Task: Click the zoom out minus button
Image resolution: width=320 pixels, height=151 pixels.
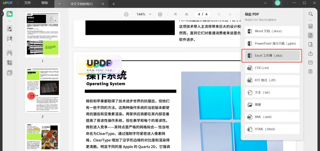Action: pos(126,14)
